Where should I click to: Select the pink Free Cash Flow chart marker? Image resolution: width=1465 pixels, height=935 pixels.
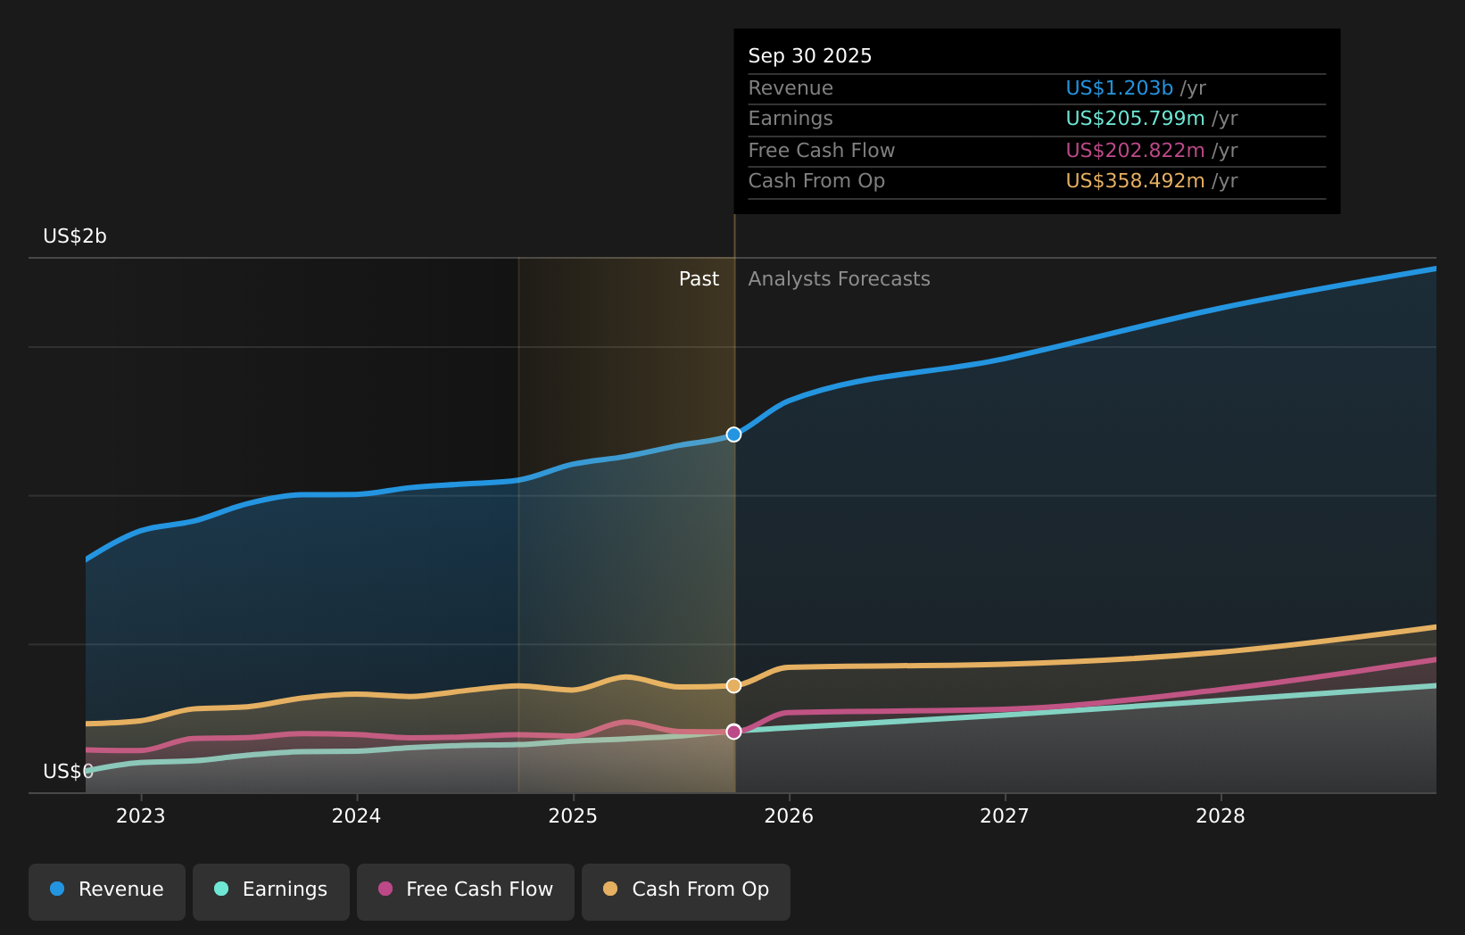733,732
